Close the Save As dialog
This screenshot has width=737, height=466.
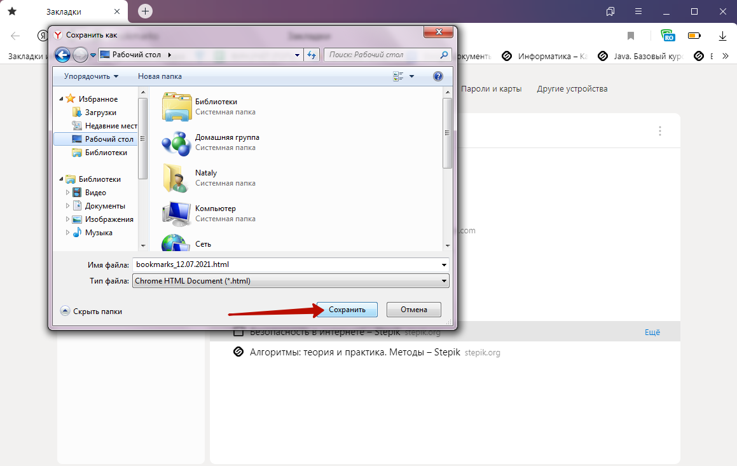tap(439, 32)
